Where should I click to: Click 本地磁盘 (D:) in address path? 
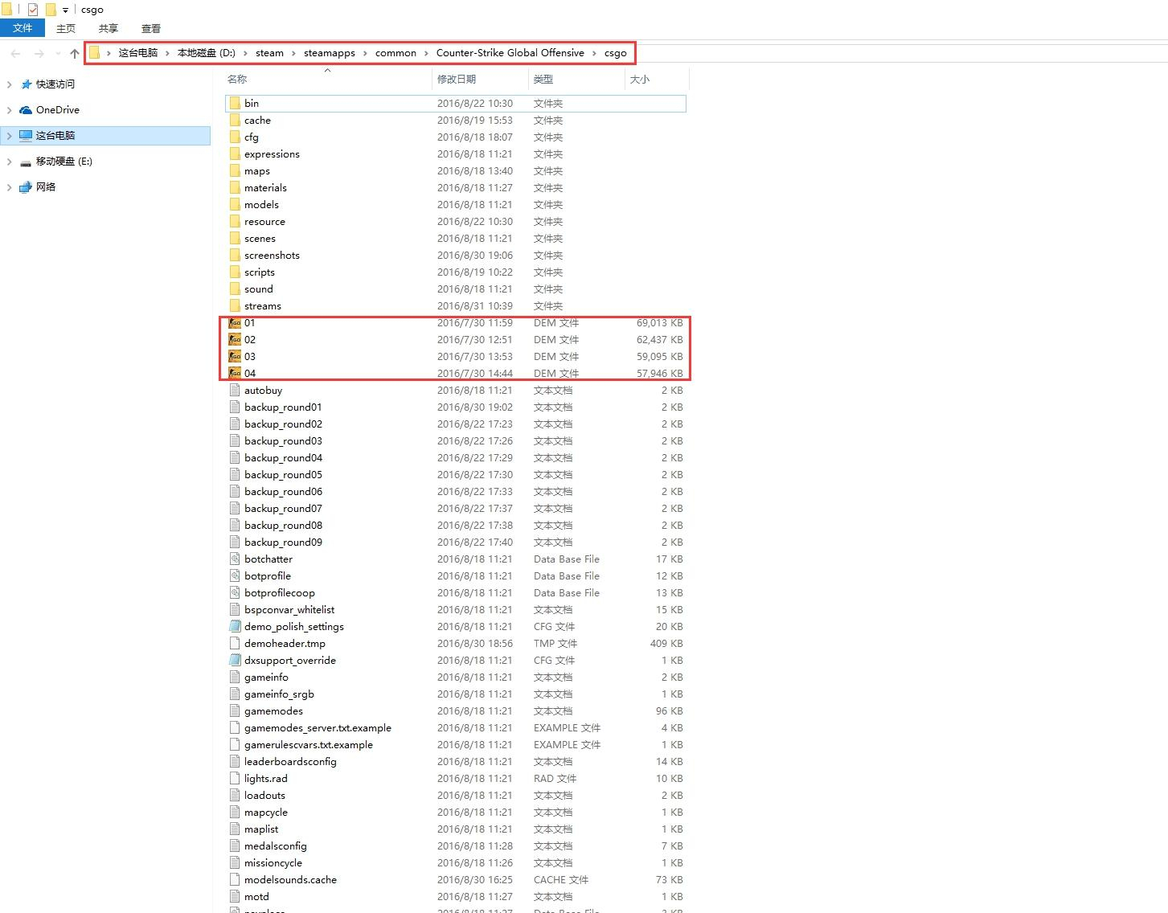coord(207,53)
